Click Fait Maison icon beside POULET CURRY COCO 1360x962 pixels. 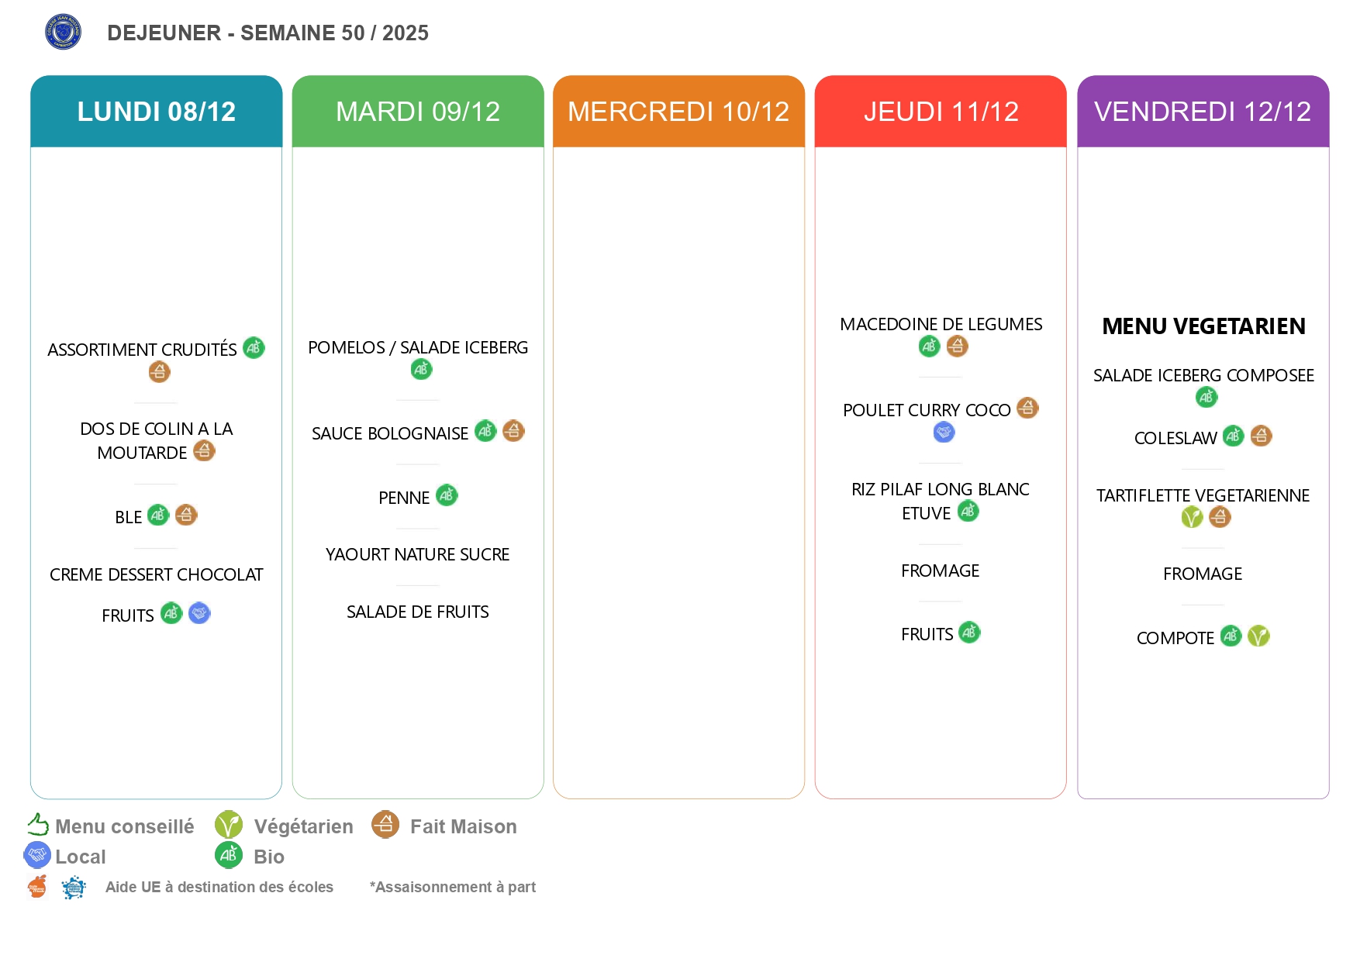click(x=1027, y=408)
